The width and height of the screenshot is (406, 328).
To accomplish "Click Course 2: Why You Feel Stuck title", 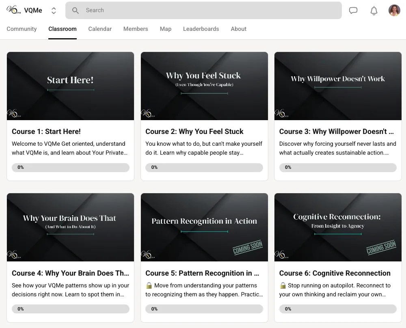I will point(194,132).
